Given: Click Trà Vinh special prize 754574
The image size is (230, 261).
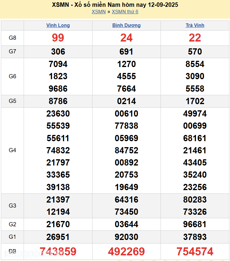Looking at the screenshot, I should coord(195,252).
